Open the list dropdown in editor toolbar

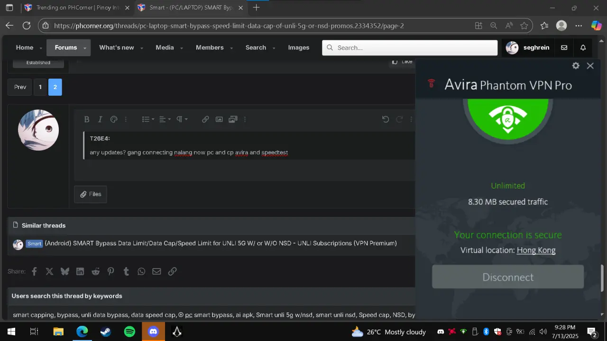(148, 119)
